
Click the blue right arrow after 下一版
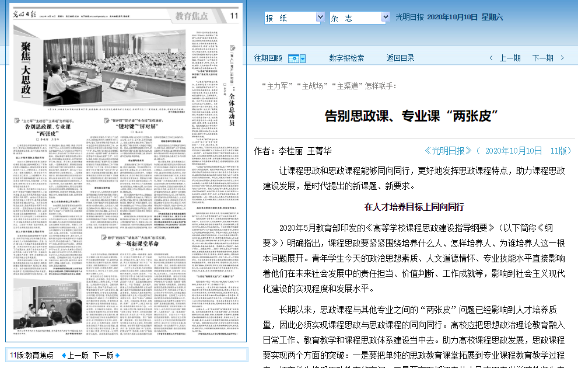117,355
